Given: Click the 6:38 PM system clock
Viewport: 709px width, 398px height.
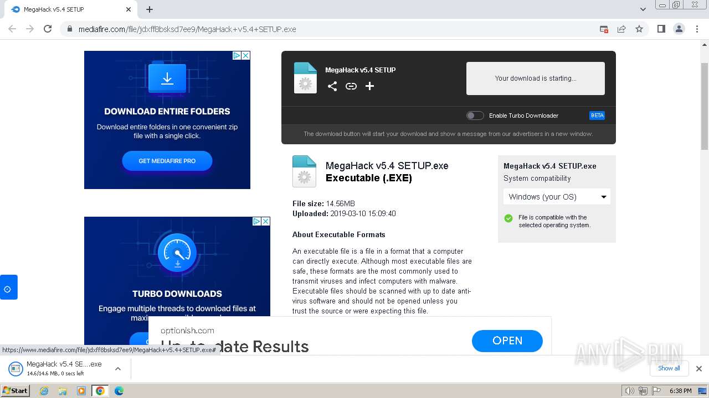Looking at the screenshot, I should point(680,391).
